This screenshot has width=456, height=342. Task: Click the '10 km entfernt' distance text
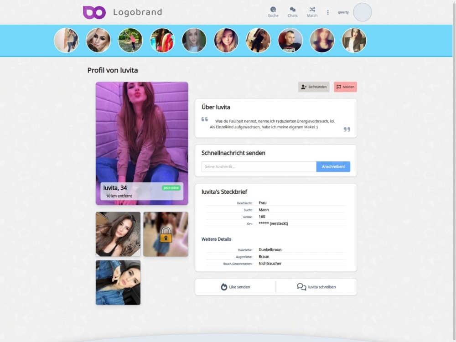tap(119, 196)
